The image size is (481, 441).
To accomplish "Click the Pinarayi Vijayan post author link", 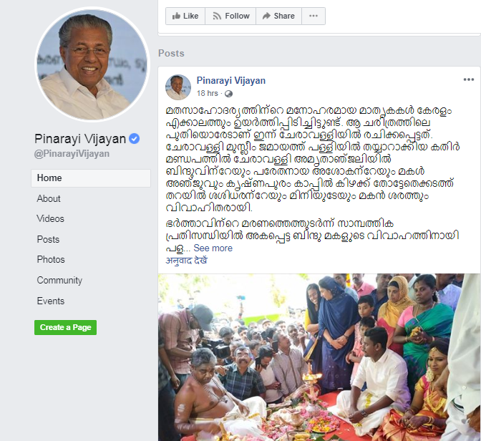I will click(x=231, y=80).
